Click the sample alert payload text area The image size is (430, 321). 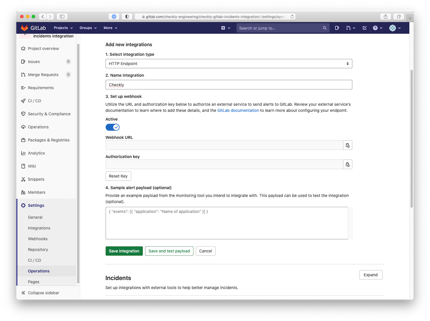coord(227,223)
